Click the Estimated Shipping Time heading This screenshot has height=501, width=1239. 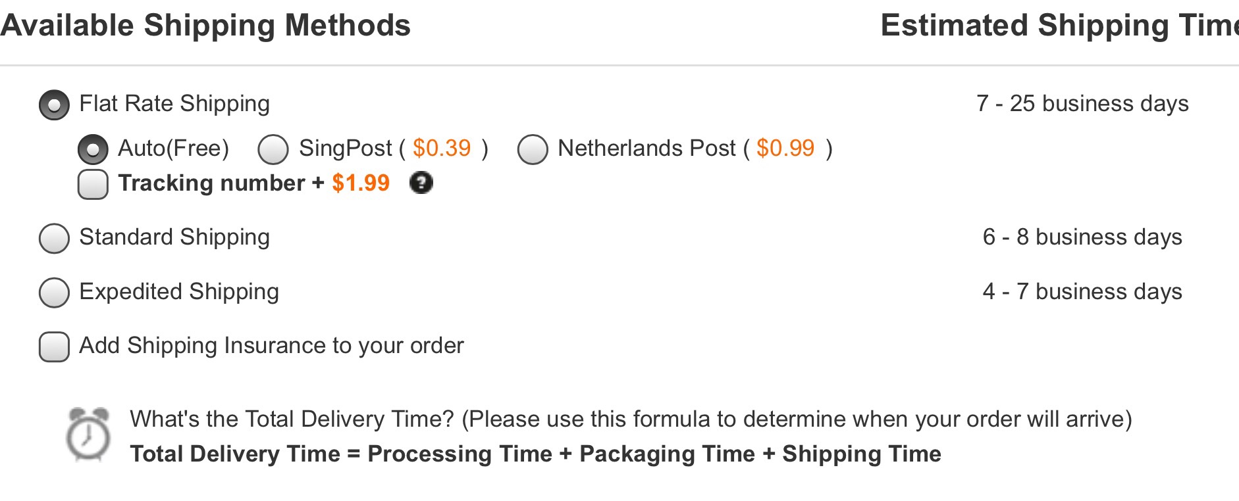(x=1059, y=26)
